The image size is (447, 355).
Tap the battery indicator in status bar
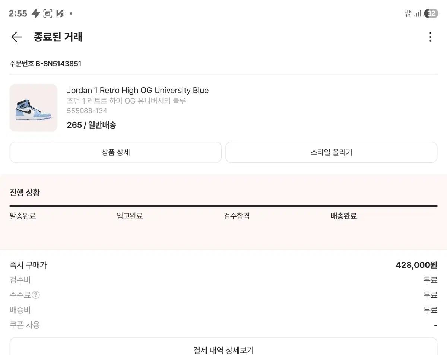click(431, 14)
